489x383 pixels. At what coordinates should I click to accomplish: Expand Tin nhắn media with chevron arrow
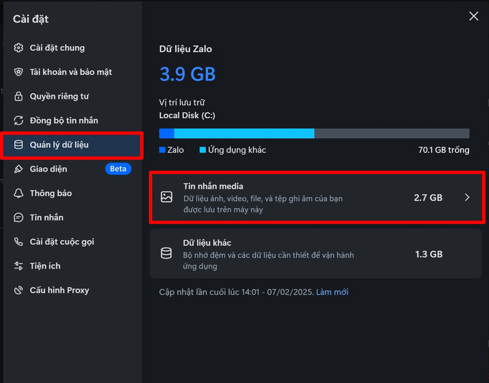pyautogui.click(x=467, y=197)
